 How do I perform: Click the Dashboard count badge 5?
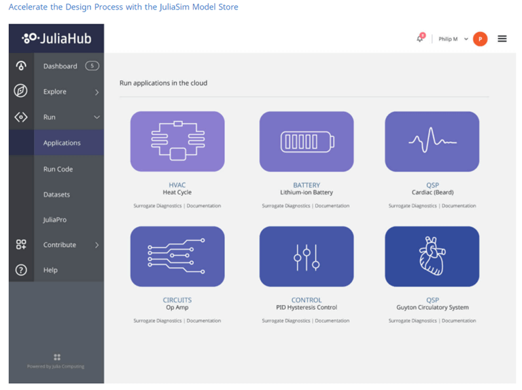point(92,66)
